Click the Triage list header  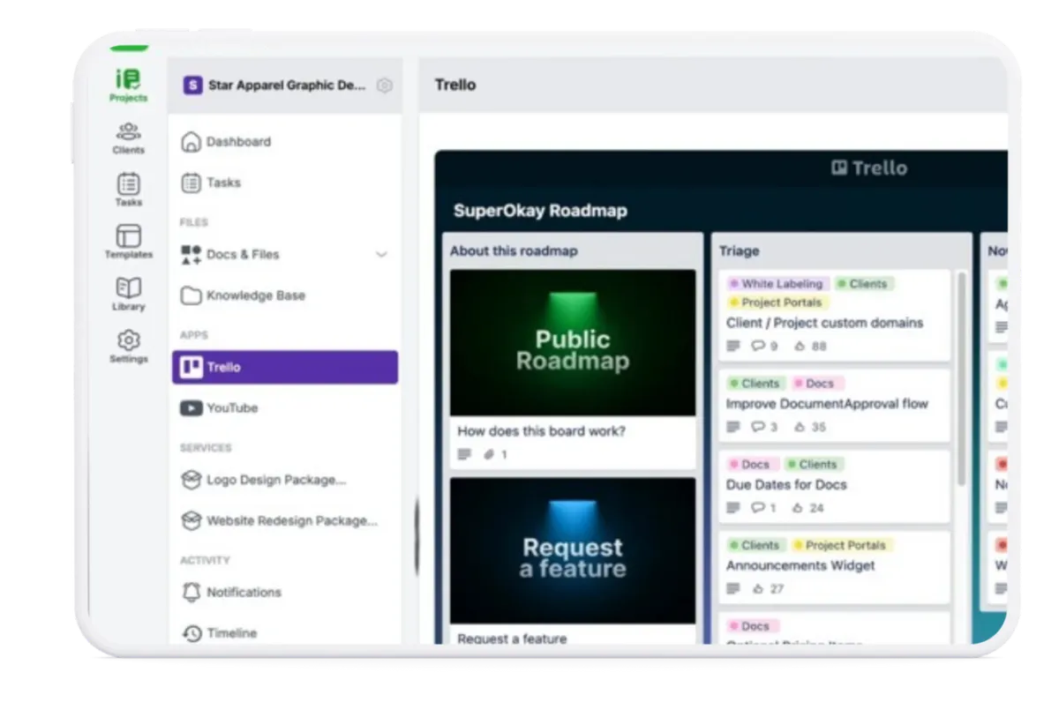coord(739,250)
